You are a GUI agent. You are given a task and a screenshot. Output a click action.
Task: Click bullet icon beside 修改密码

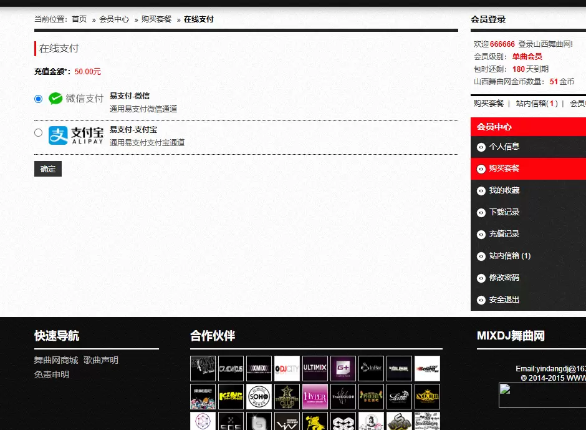[481, 278]
